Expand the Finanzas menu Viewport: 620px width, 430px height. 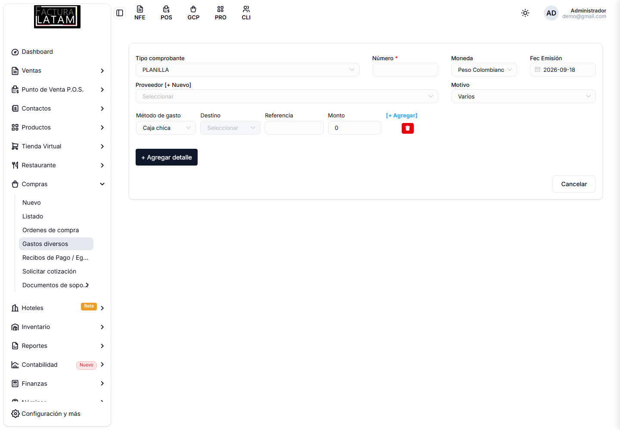(57, 384)
